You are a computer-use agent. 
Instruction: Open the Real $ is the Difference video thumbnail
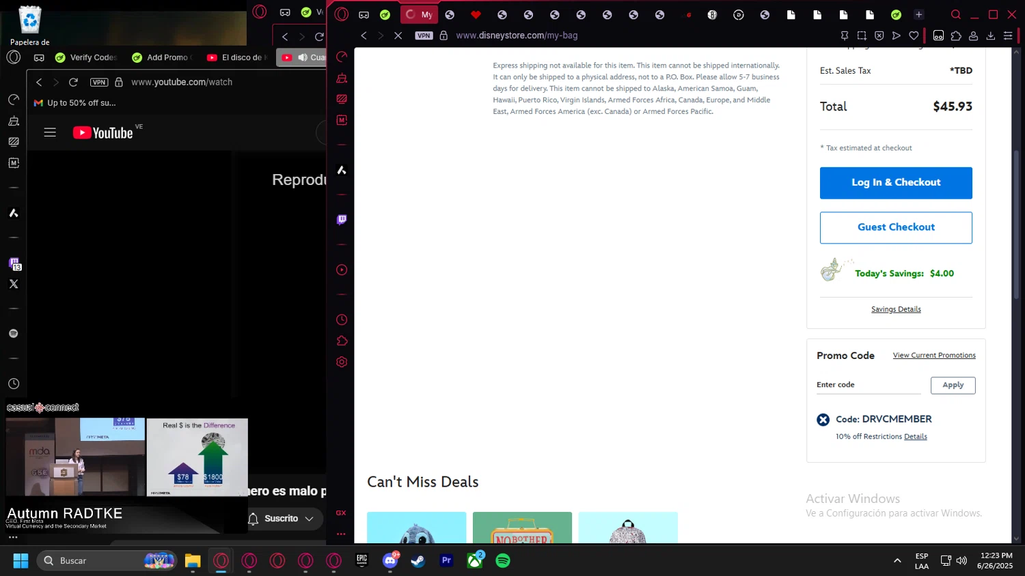pyautogui.click(x=197, y=457)
